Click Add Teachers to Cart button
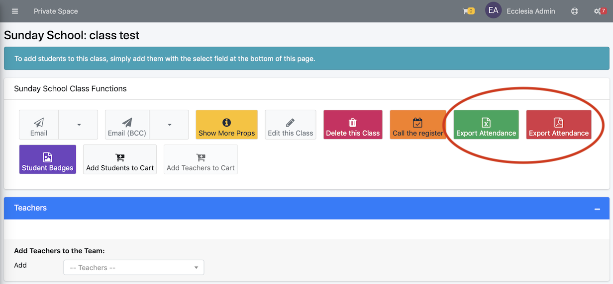 (x=201, y=159)
